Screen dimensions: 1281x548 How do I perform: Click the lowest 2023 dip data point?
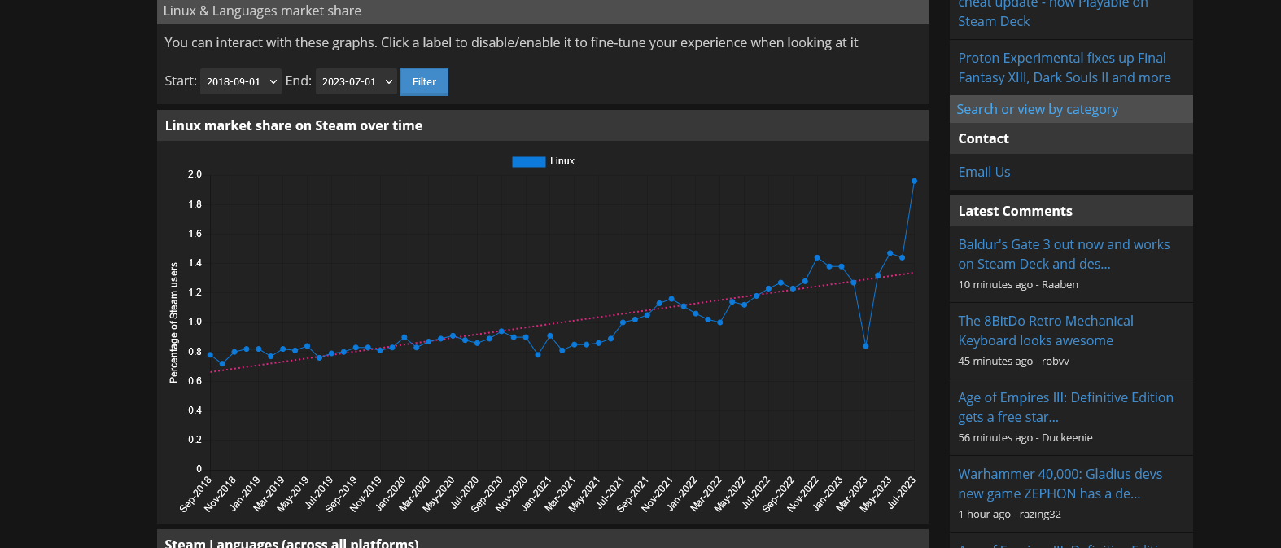(865, 346)
